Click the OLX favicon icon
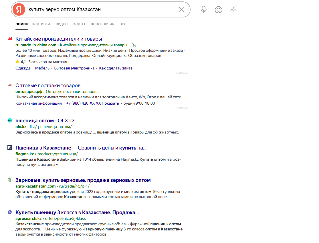 click(x=10, y=120)
